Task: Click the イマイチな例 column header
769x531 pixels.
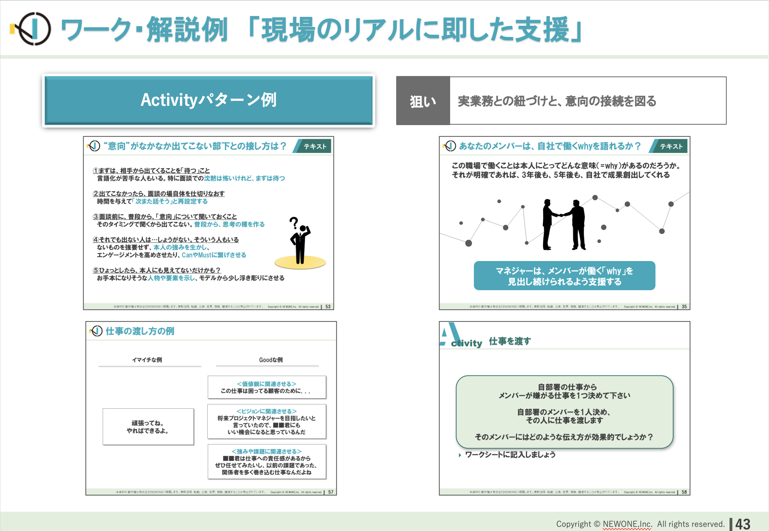Action: point(147,360)
